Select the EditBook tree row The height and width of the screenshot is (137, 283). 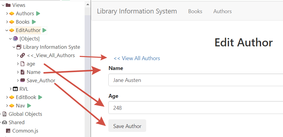[26, 97]
